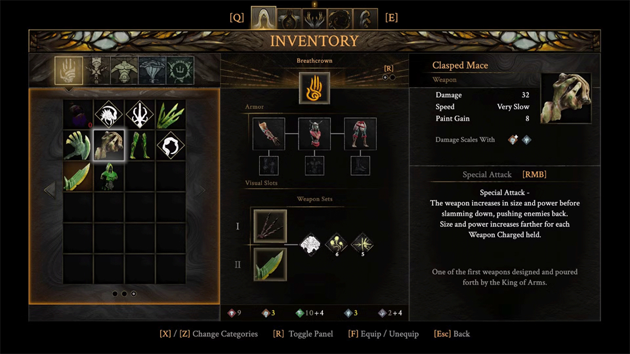Choose the green hooded cloak item

pos(109,176)
